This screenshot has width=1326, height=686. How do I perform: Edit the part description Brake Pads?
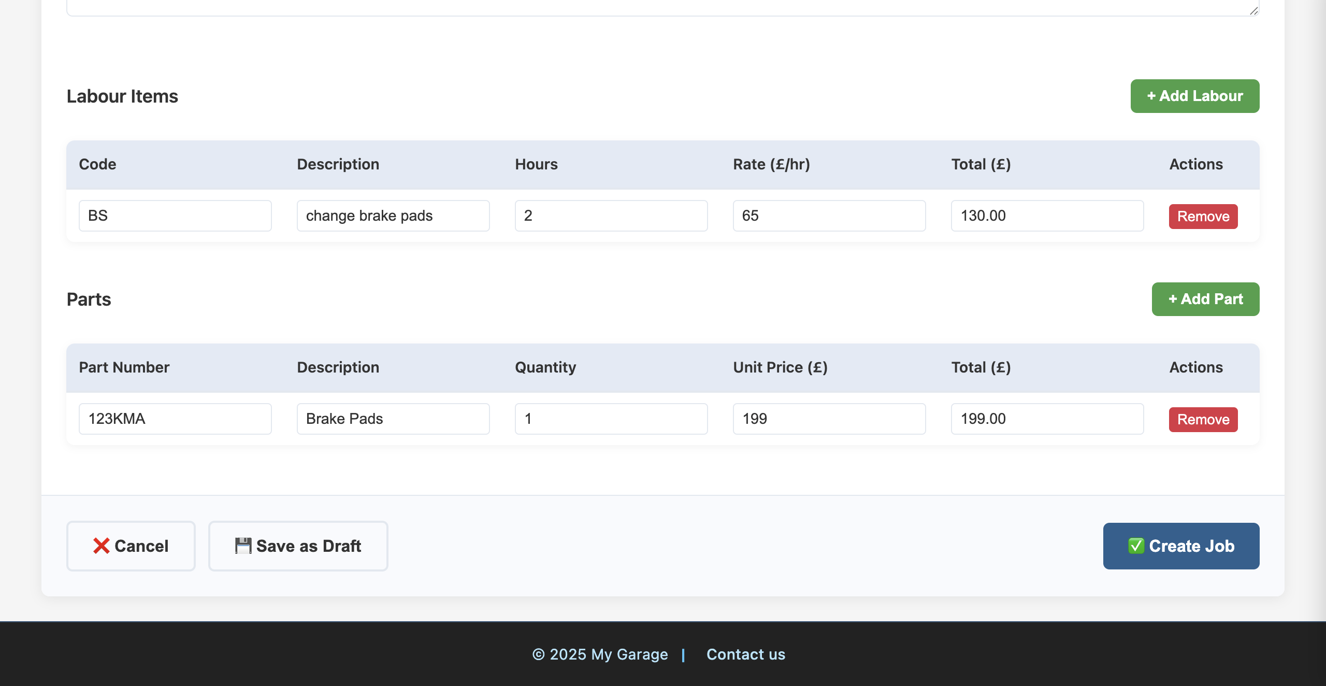click(393, 419)
